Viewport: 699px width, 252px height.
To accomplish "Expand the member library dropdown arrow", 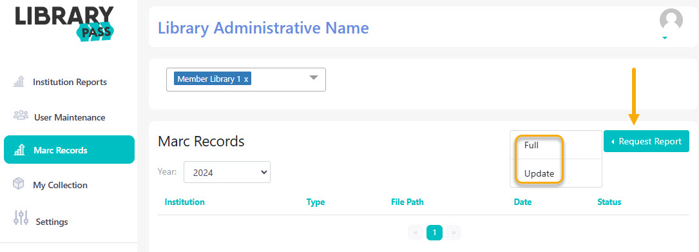I will pos(313,77).
